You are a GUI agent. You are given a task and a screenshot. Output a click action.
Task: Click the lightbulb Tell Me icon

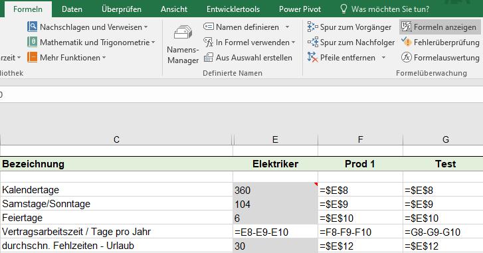[x=343, y=9]
